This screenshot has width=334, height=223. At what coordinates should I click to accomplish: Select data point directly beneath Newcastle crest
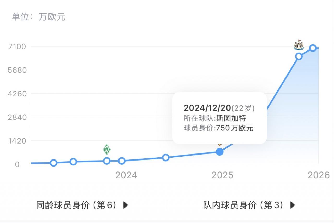(299, 56)
